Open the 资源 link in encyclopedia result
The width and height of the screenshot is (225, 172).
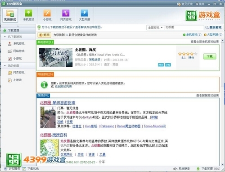[x=91, y=154]
